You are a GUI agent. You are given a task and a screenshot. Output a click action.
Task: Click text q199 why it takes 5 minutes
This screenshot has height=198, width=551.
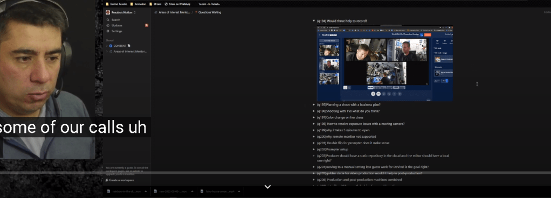point(343,130)
